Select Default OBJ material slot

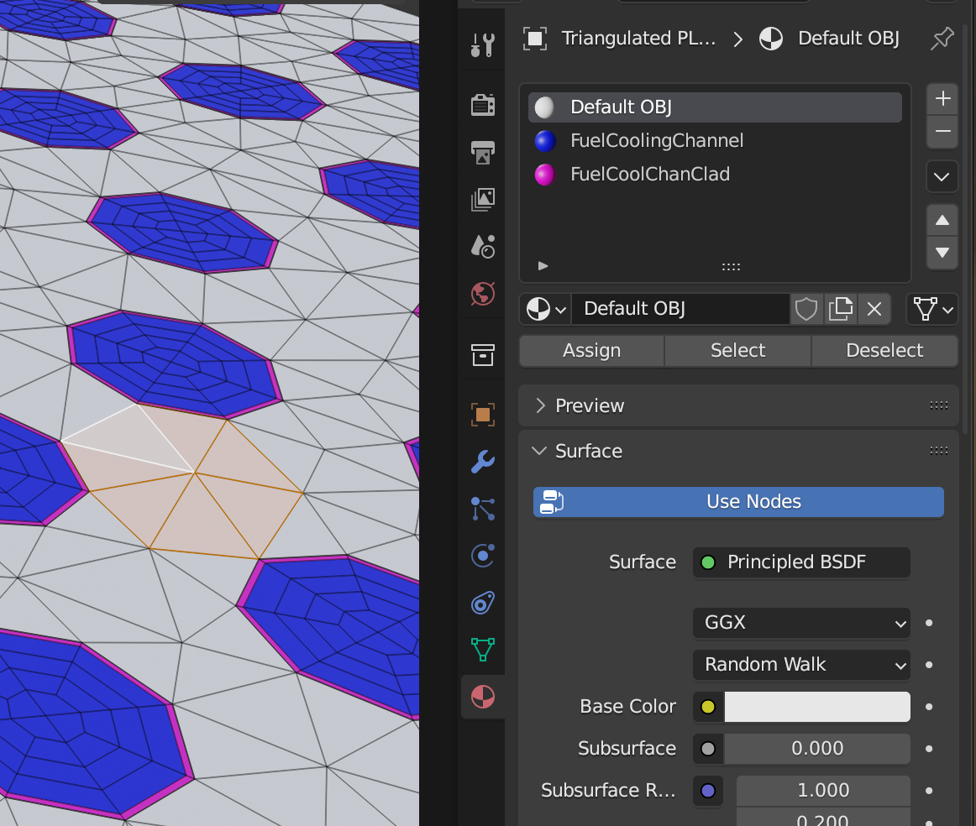pos(715,107)
